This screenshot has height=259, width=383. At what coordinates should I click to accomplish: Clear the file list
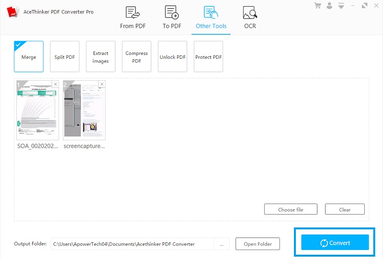coord(345,209)
